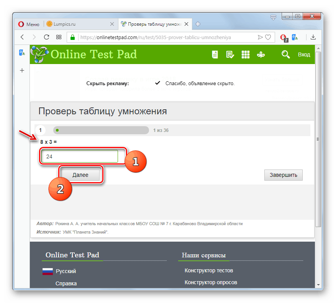Open the Opera Меню button
The image size is (336, 303).
[29, 24]
